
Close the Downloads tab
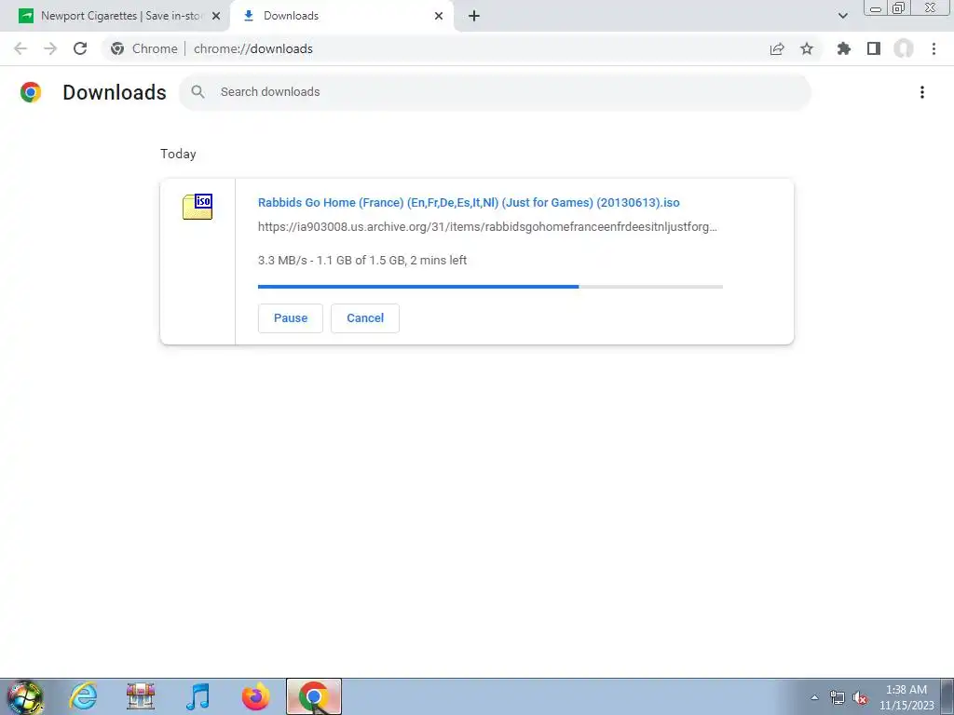(439, 16)
